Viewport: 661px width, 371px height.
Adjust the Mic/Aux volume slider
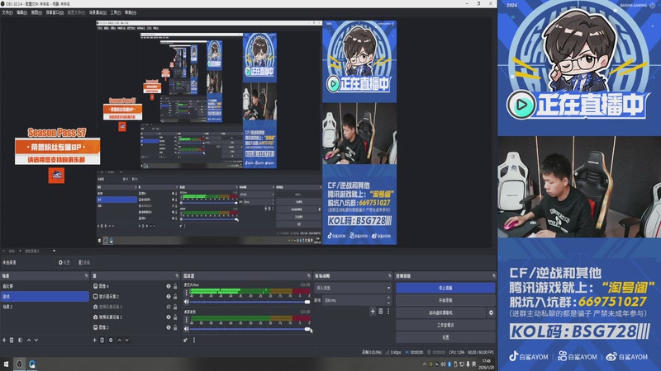[250, 302]
